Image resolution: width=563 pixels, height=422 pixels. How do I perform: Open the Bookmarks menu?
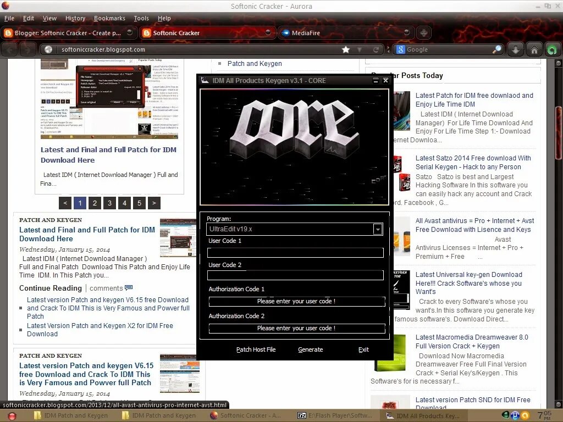point(109,18)
